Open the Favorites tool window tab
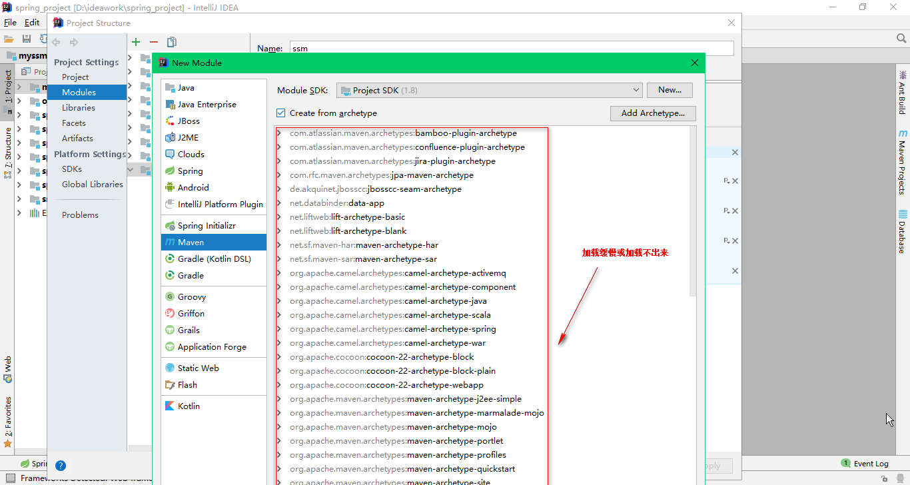This screenshot has height=485, width=910. pyautogui.click(x=8, y=422)
